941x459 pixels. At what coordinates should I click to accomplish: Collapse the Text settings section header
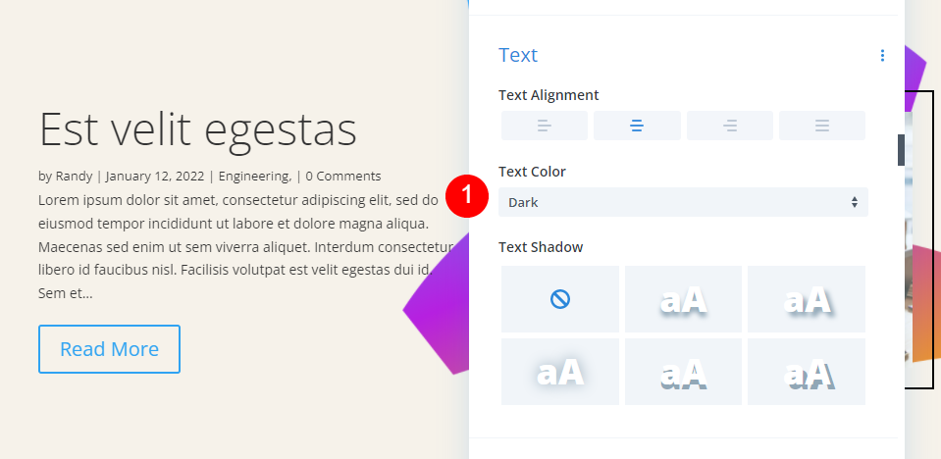point(518,56)
